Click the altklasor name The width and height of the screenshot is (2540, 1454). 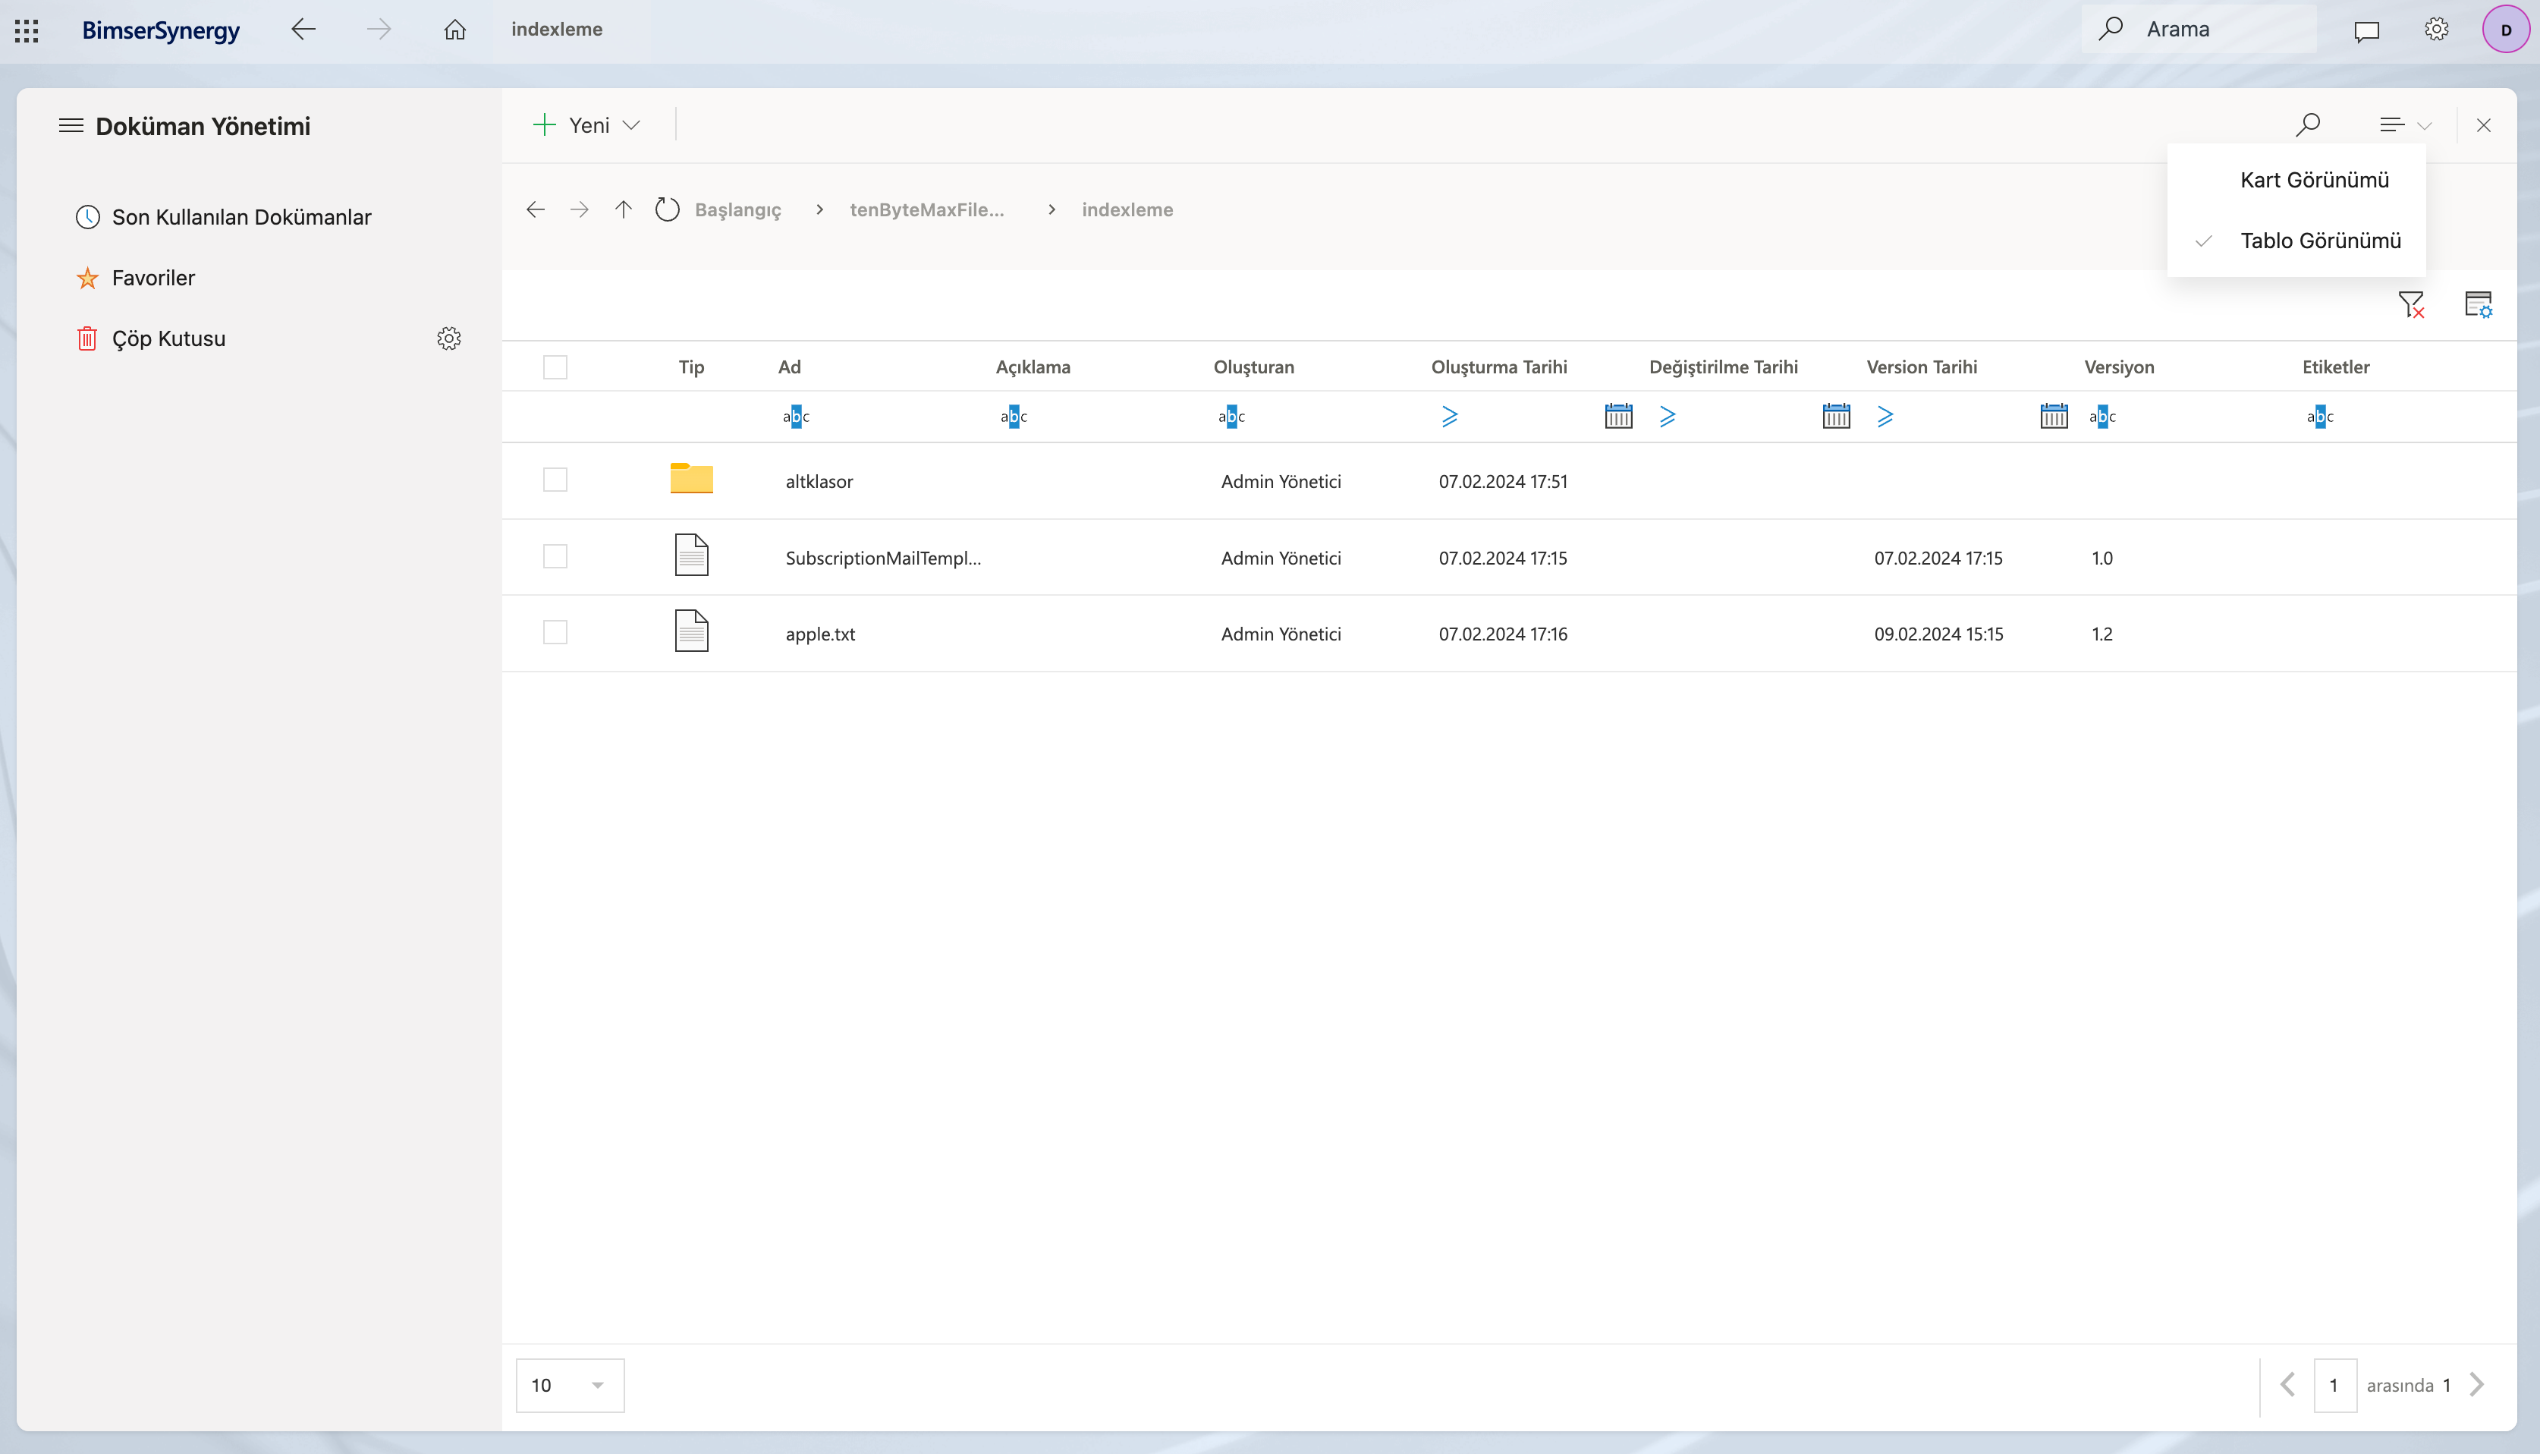(819, 481)
